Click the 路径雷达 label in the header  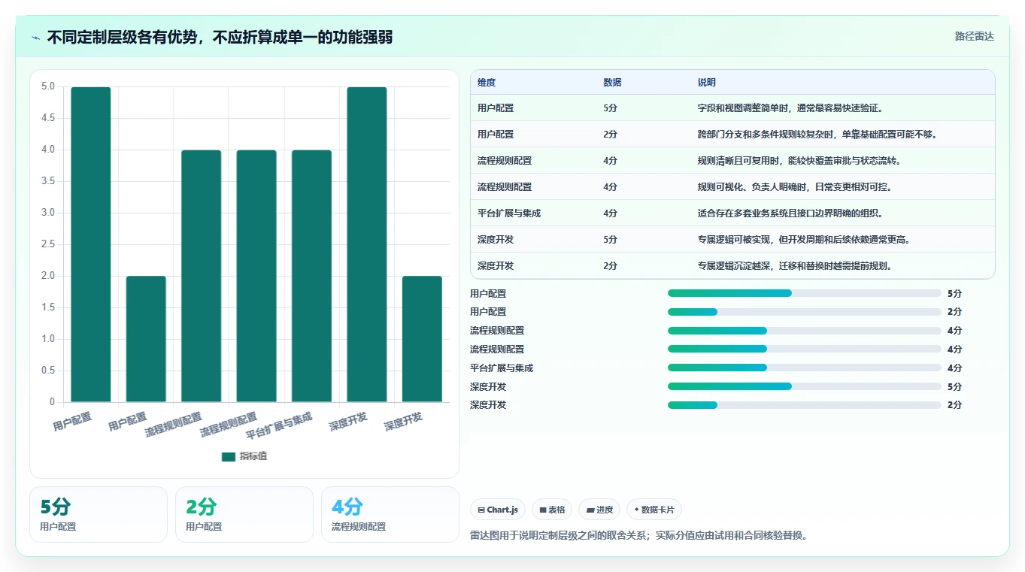tap(974, 36)
